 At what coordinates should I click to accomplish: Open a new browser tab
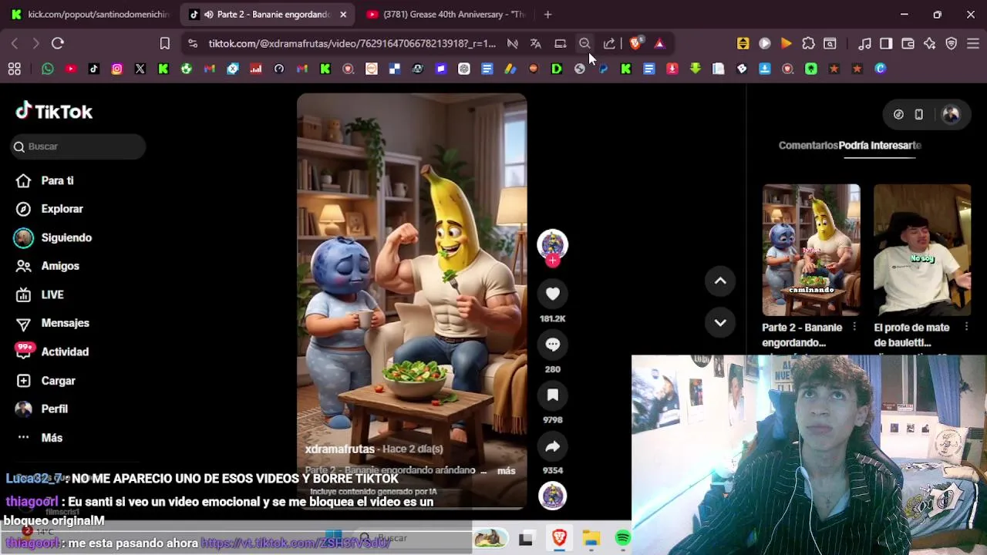[547, 14]
